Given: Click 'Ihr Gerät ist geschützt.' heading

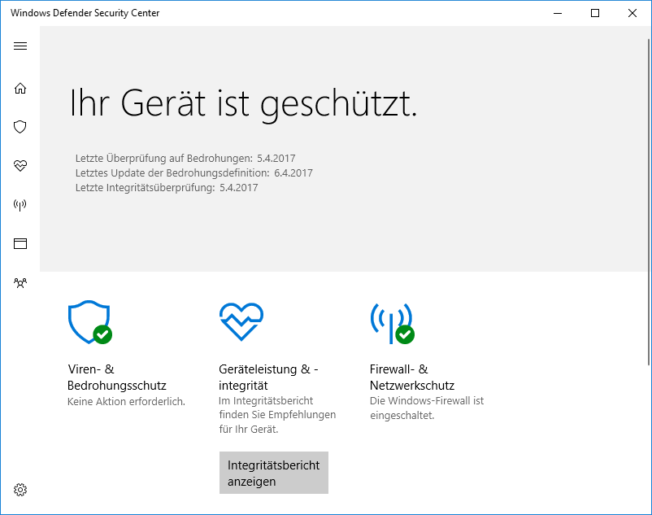Looking at the screenshot, I should tap(243, 104).
